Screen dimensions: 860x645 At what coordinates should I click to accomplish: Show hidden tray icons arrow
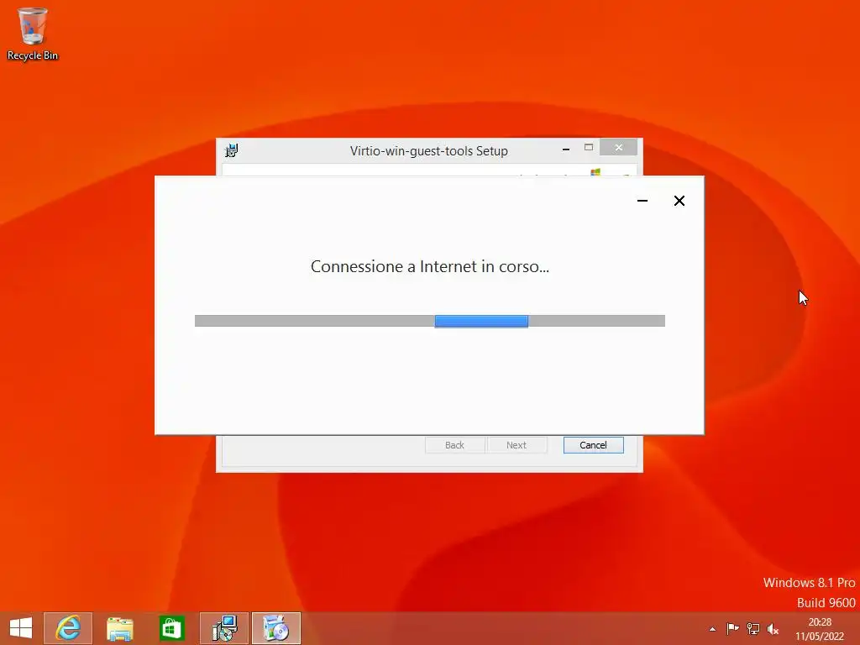tap(712, 629)
